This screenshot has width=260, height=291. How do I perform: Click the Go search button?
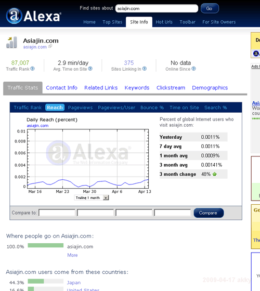coord(210,8)
